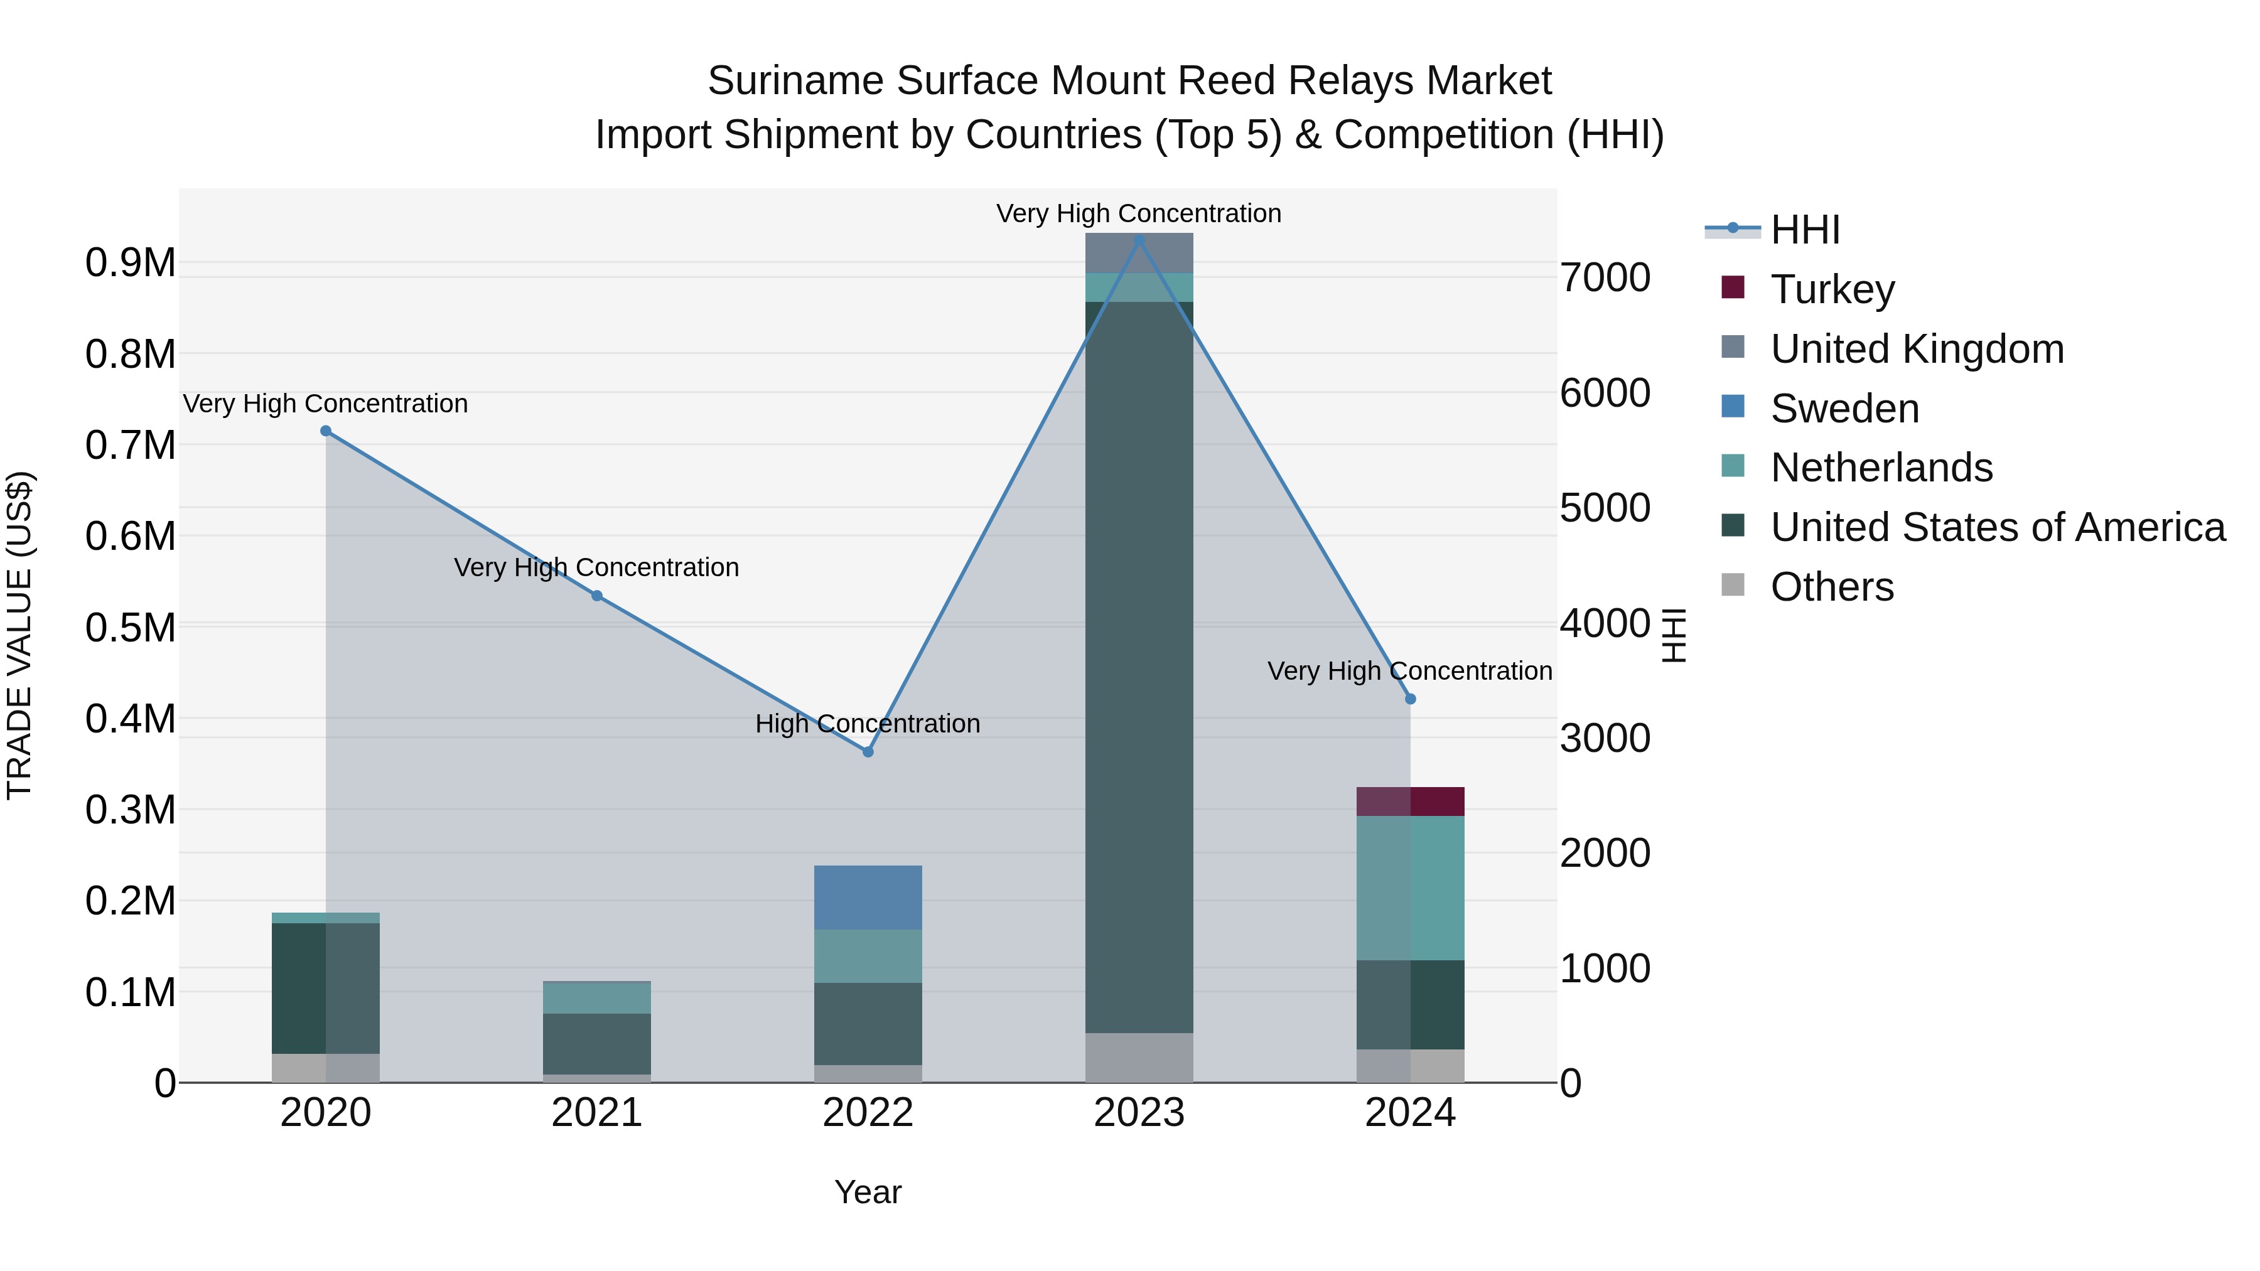Click the 4000 HHI axis tick label
This screenshot has width=2260, height=1271.
[1605, 624]
